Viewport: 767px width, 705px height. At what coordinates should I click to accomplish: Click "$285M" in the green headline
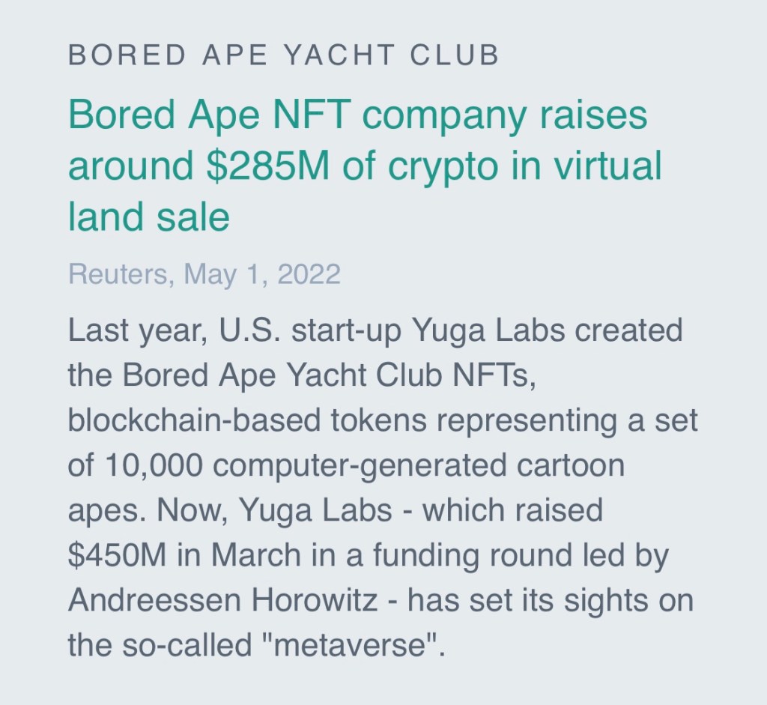pos(267,167)
